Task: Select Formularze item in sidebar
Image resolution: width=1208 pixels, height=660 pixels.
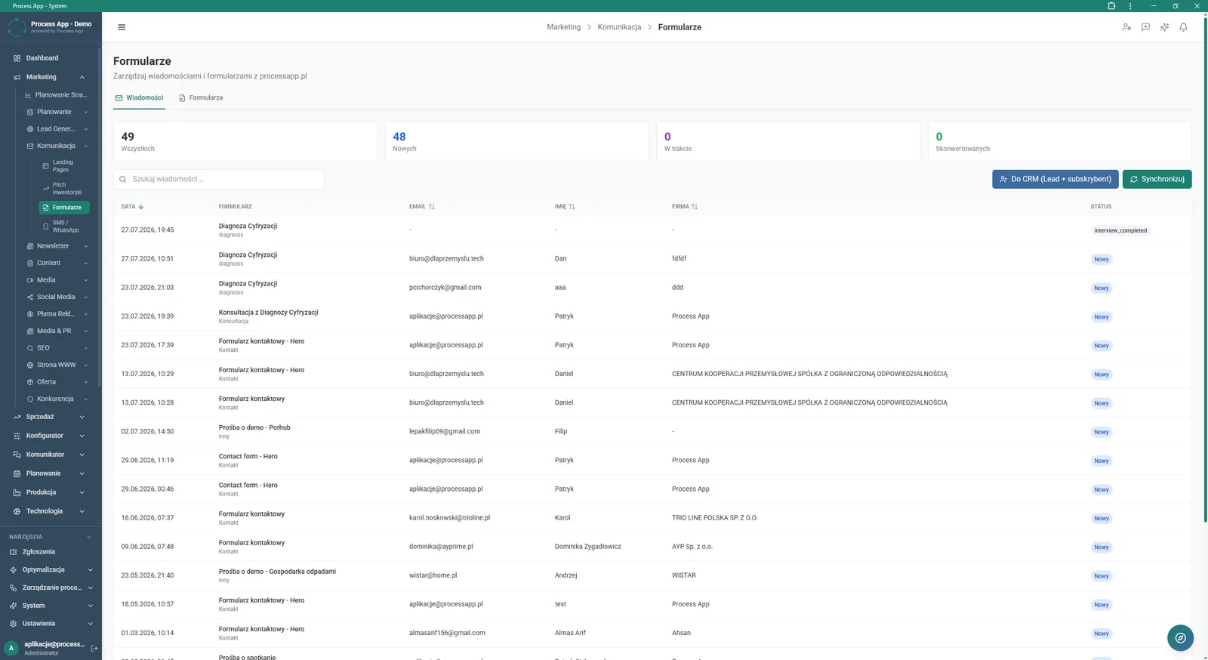Action: click(x=63, y=208)
